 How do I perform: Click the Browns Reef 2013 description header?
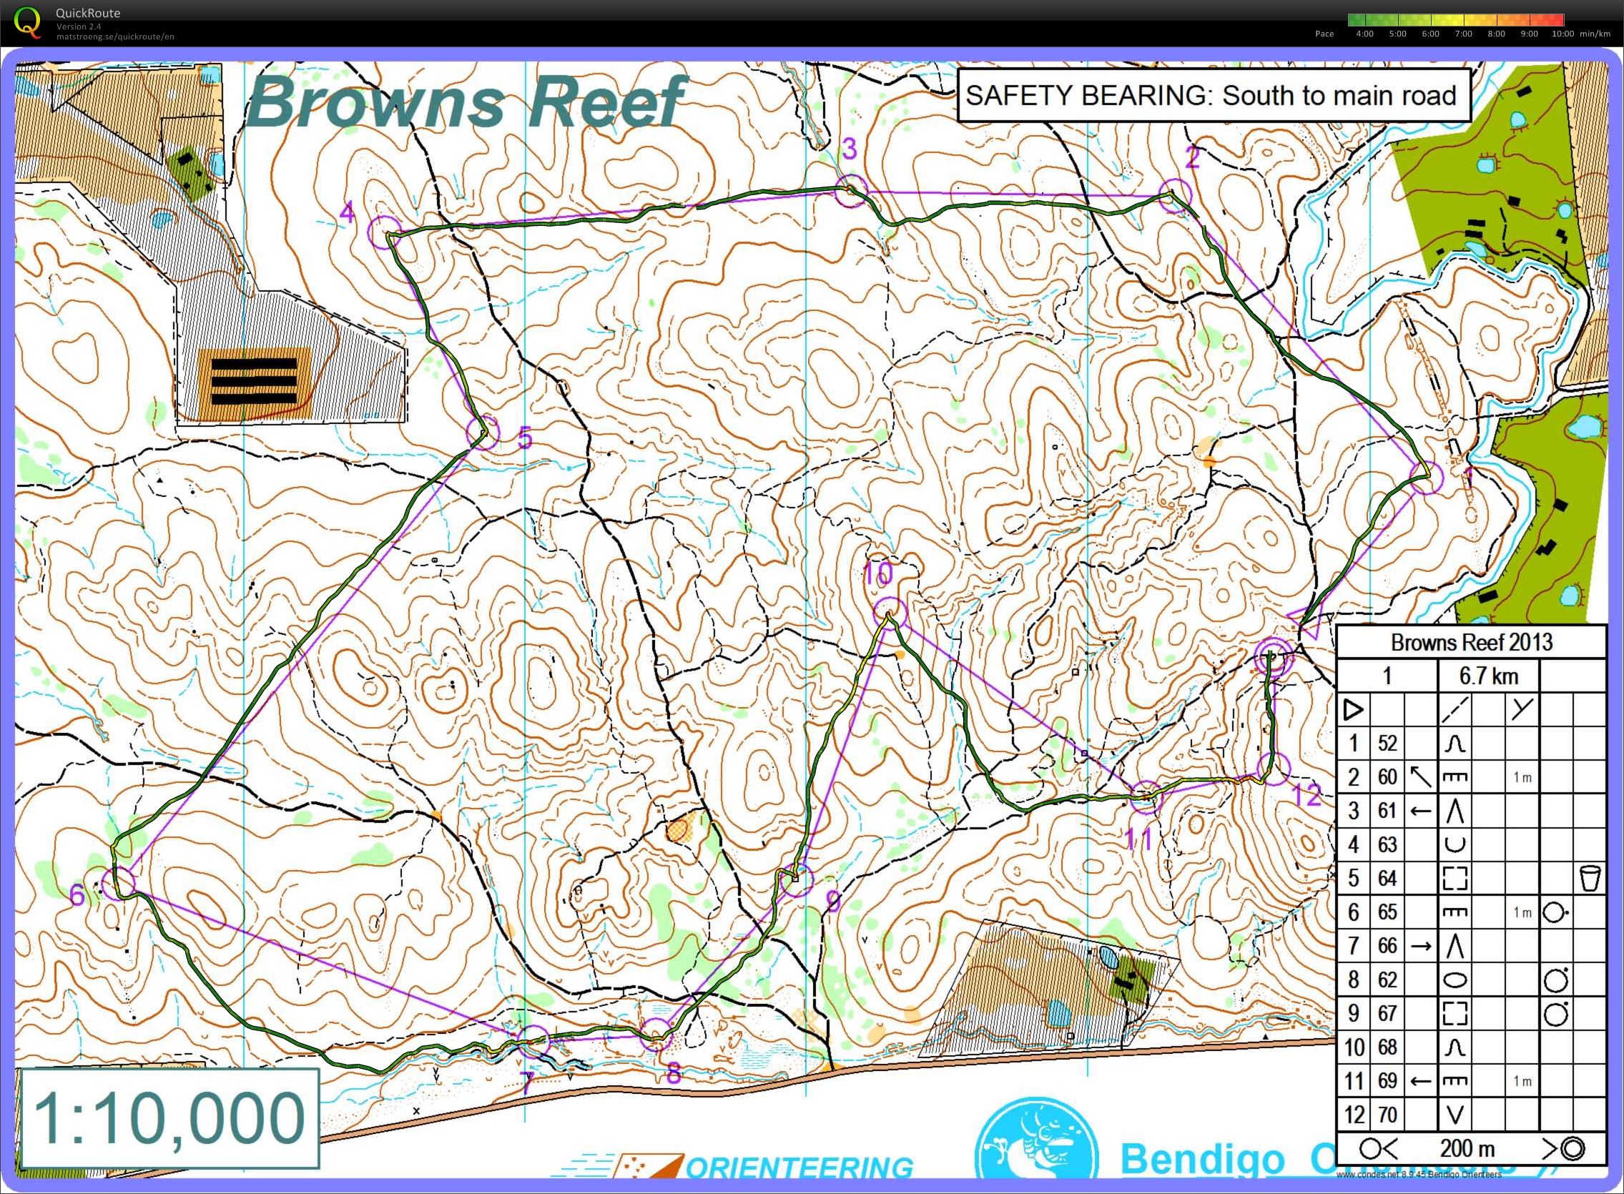pos(1471,642)
